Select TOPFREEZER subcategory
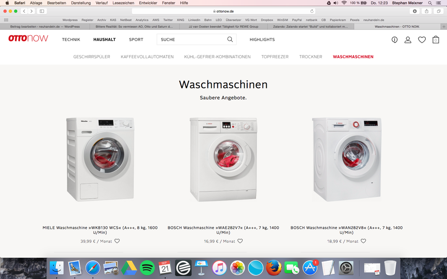 point(275,56)
